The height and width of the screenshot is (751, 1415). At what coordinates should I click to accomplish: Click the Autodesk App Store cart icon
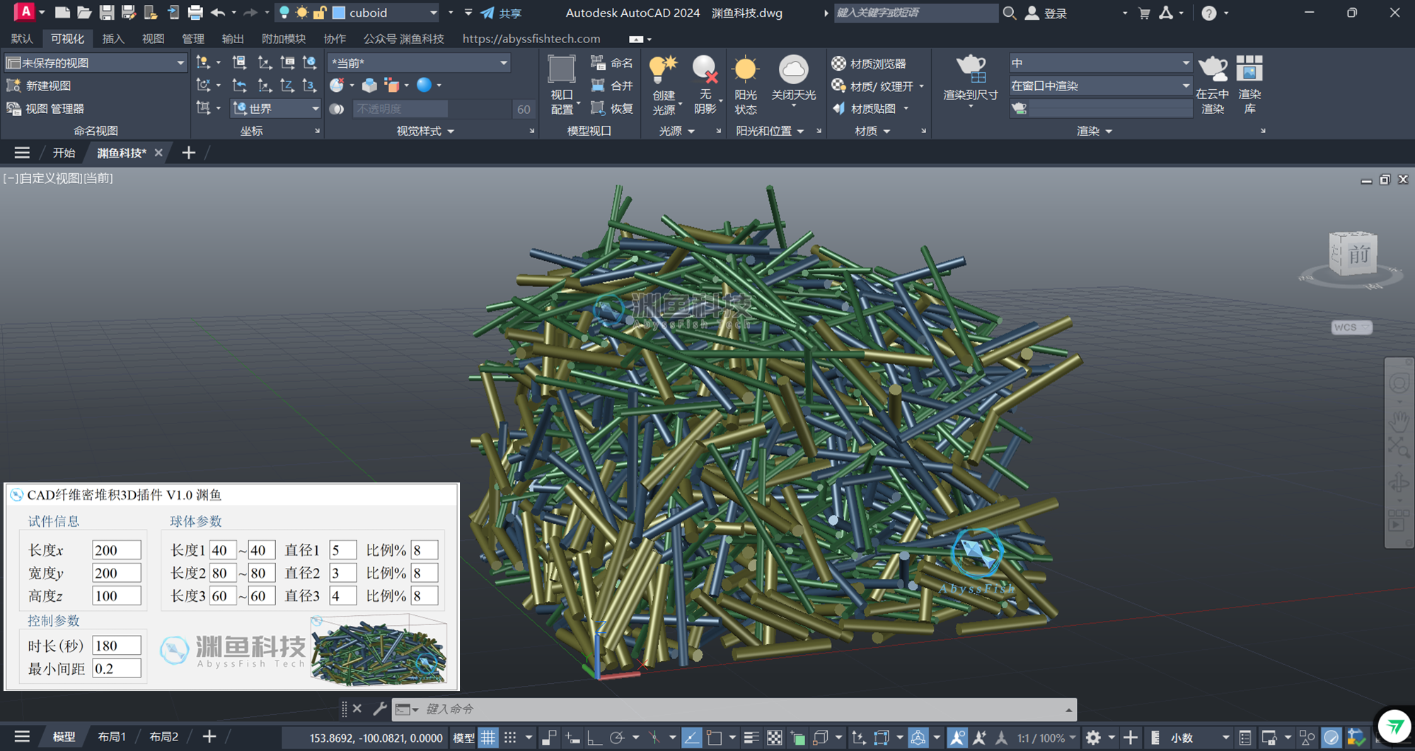[1144, 13]
